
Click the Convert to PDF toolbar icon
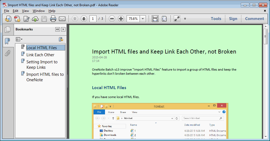coord(17,19)
